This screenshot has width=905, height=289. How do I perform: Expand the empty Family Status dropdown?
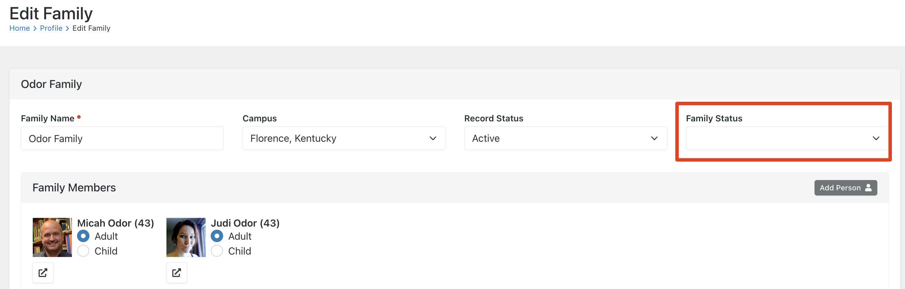point(787,139)
